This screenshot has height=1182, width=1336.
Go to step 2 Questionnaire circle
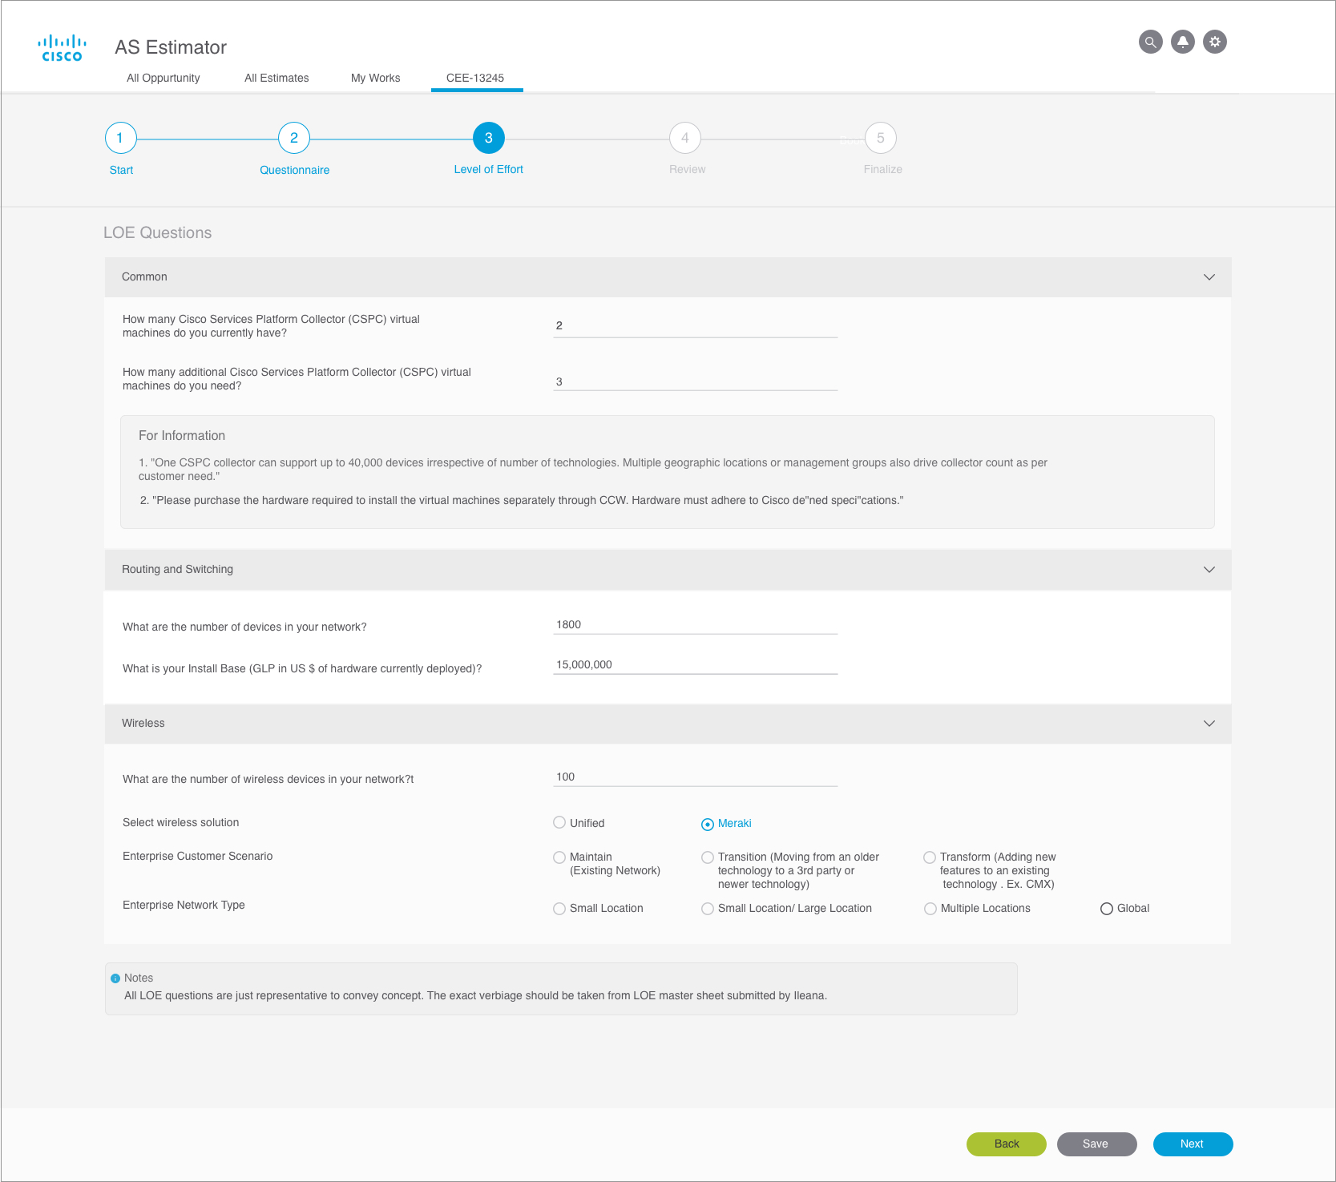point(294,138)
